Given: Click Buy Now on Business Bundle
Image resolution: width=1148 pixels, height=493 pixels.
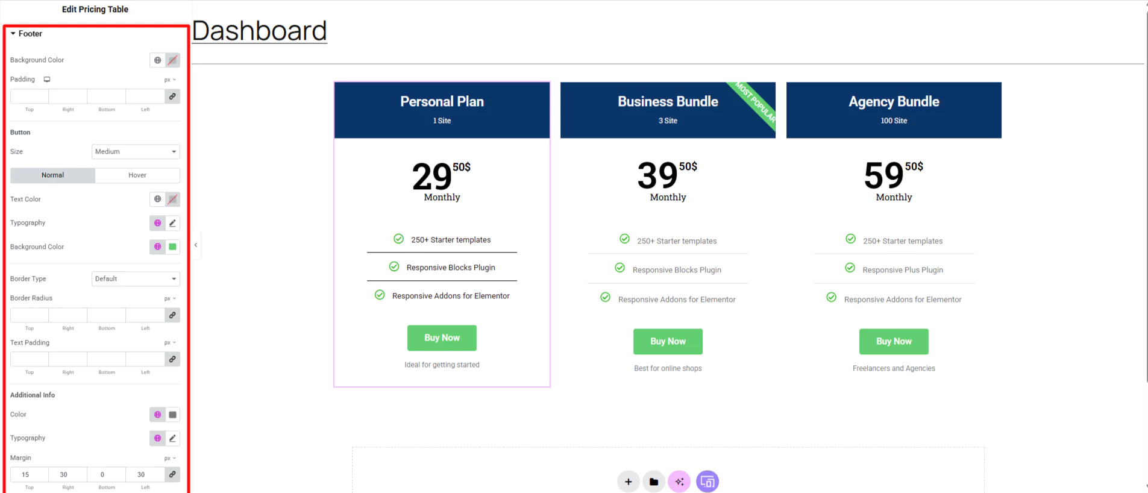Looking at the screenshot, I should click(668, 342).
